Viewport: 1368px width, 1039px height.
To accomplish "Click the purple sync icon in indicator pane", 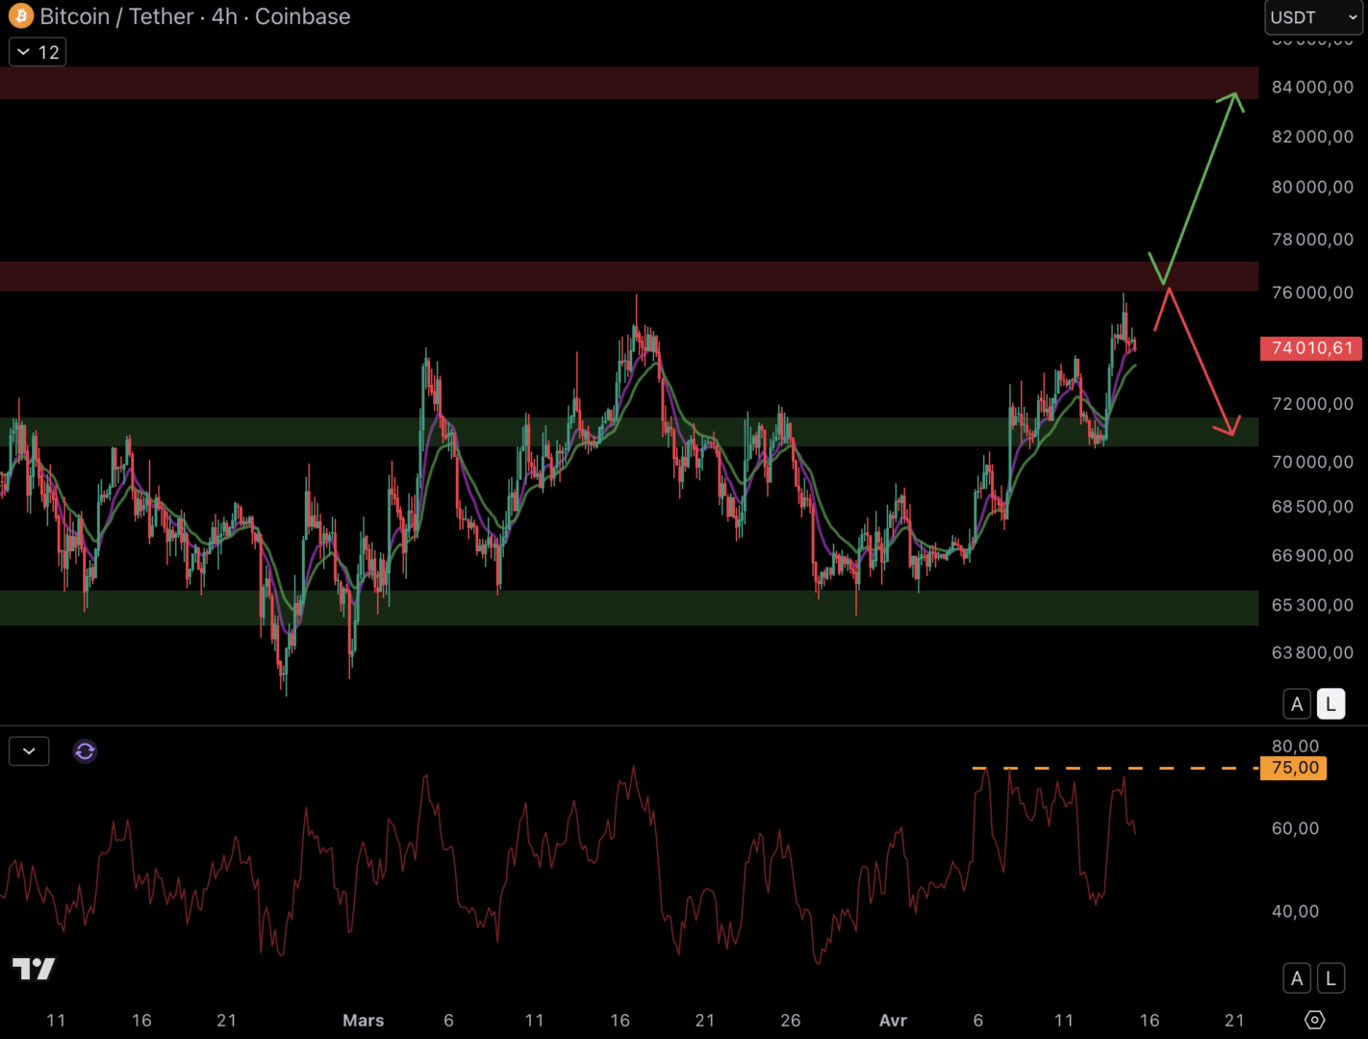I will [x=85, y=751].
